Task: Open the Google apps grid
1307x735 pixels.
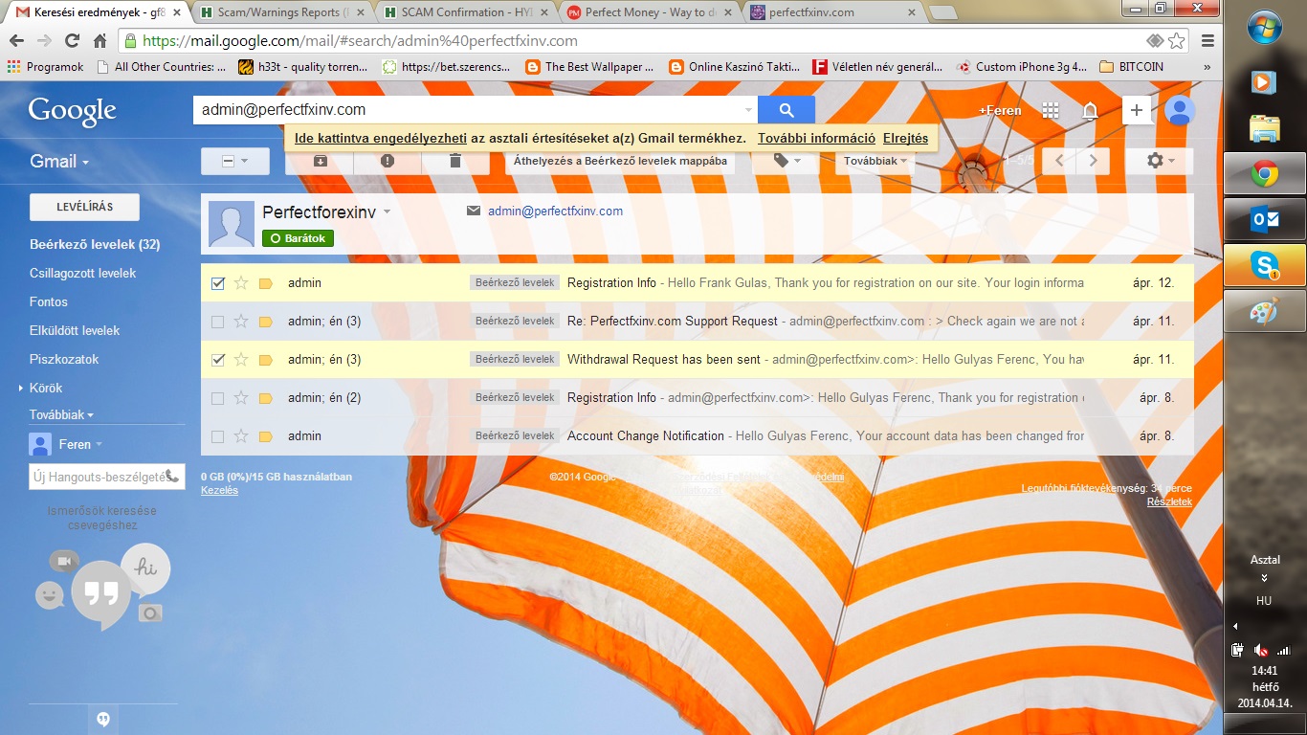Action: (x=1051, y=110)
